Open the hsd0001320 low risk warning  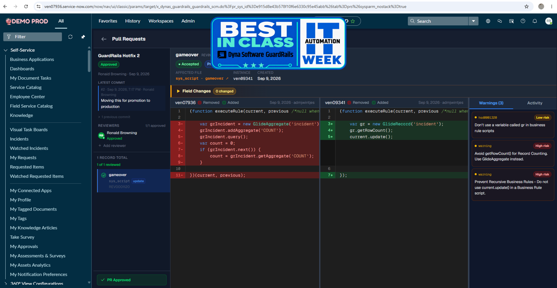coord(513,124)
